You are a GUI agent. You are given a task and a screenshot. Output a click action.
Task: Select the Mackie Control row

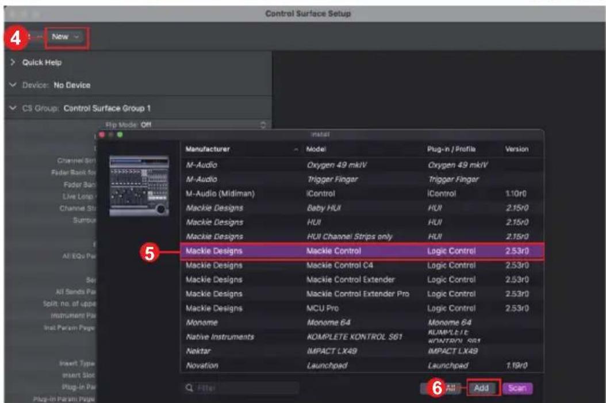point(362,251)
